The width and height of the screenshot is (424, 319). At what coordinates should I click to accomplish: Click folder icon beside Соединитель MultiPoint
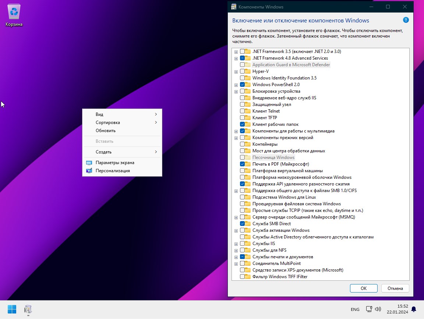click(x=248, y=263)
